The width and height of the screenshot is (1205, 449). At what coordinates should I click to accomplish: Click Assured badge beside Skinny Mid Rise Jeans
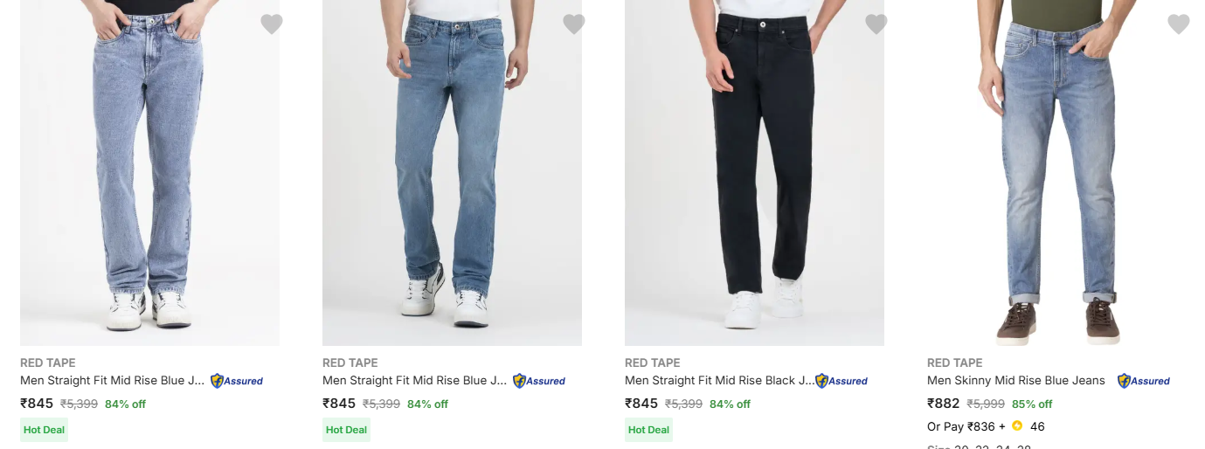click(1144, 381)
